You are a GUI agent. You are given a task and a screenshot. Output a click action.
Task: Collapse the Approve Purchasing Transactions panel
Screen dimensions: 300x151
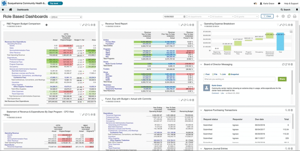tap(201, 110)
